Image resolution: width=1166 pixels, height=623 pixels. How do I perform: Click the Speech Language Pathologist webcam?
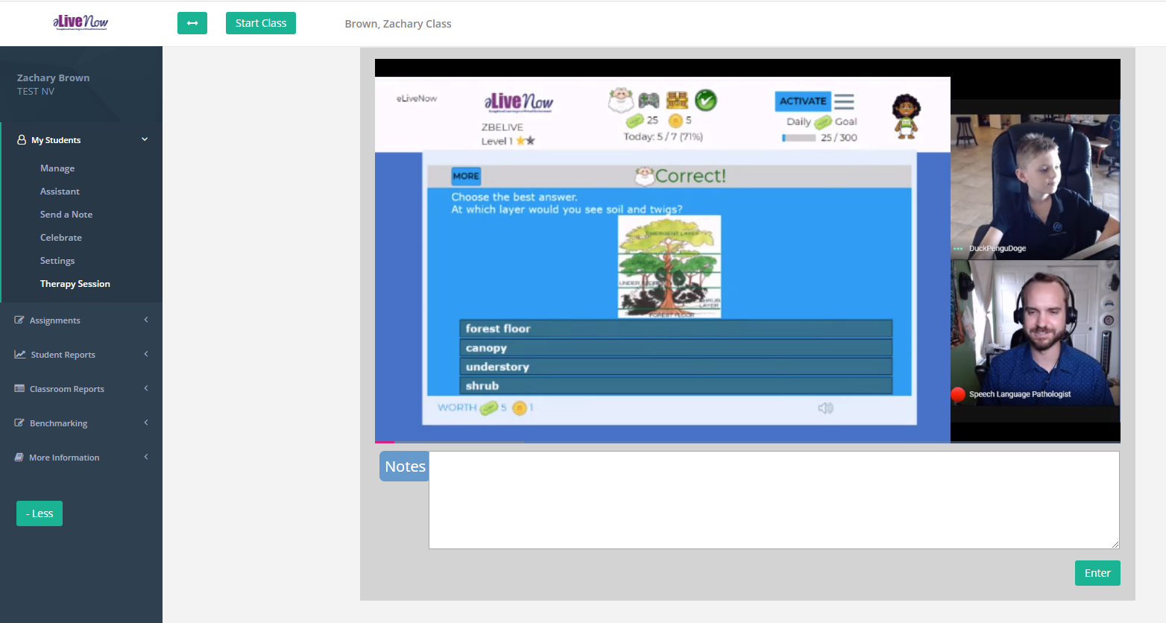coord(1035,332)
